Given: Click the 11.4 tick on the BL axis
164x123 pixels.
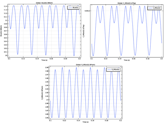Looking at the screenshot, I should click(6, 6).
